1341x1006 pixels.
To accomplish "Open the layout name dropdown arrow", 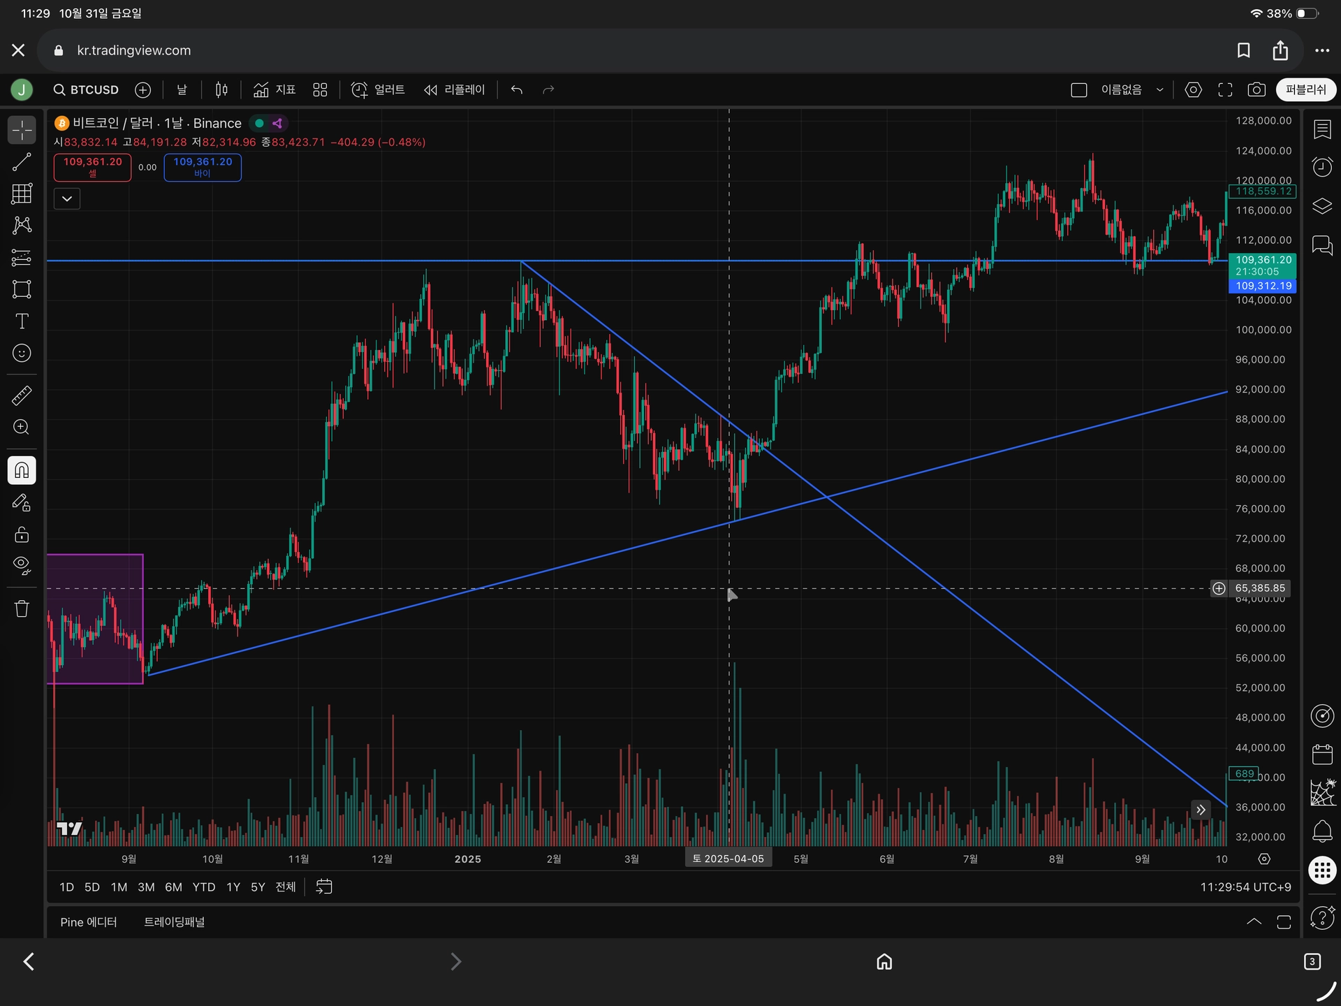I will [1160, 89].
